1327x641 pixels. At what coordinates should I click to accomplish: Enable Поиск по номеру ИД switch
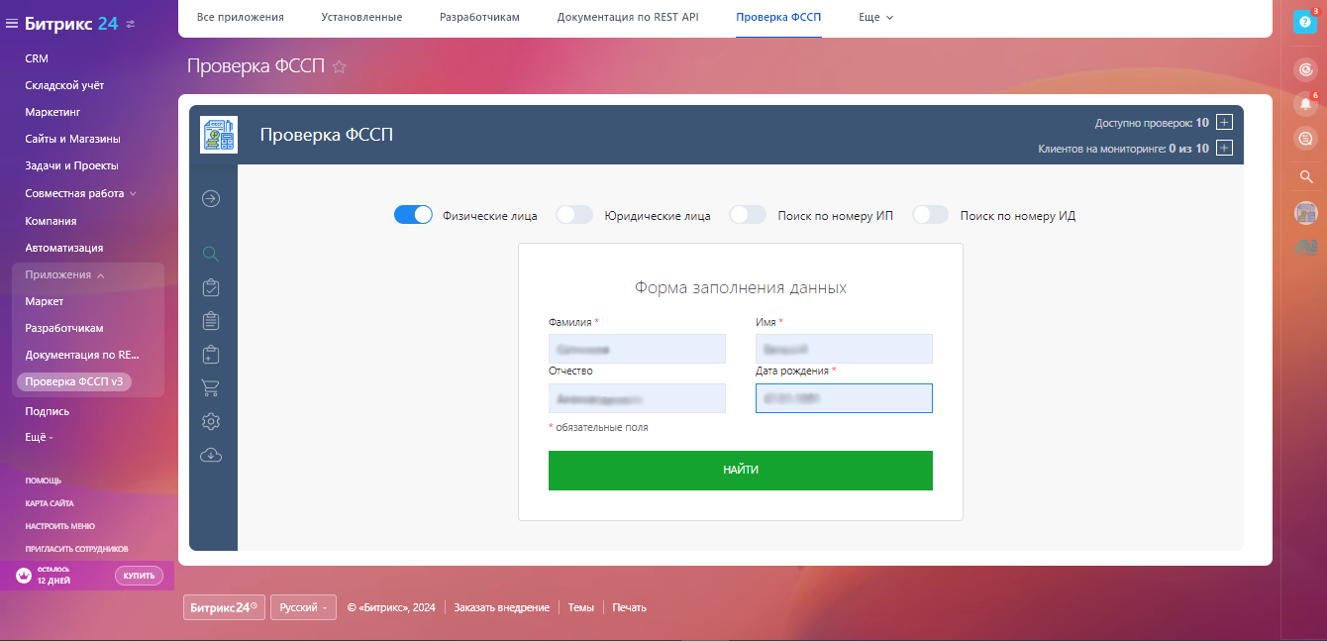930,215
